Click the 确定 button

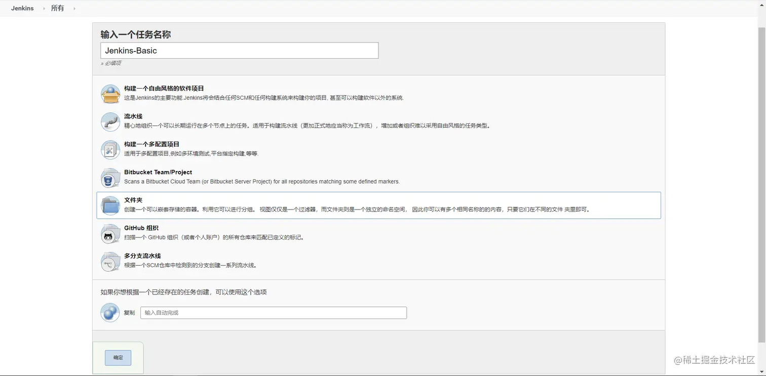[118, 357]
